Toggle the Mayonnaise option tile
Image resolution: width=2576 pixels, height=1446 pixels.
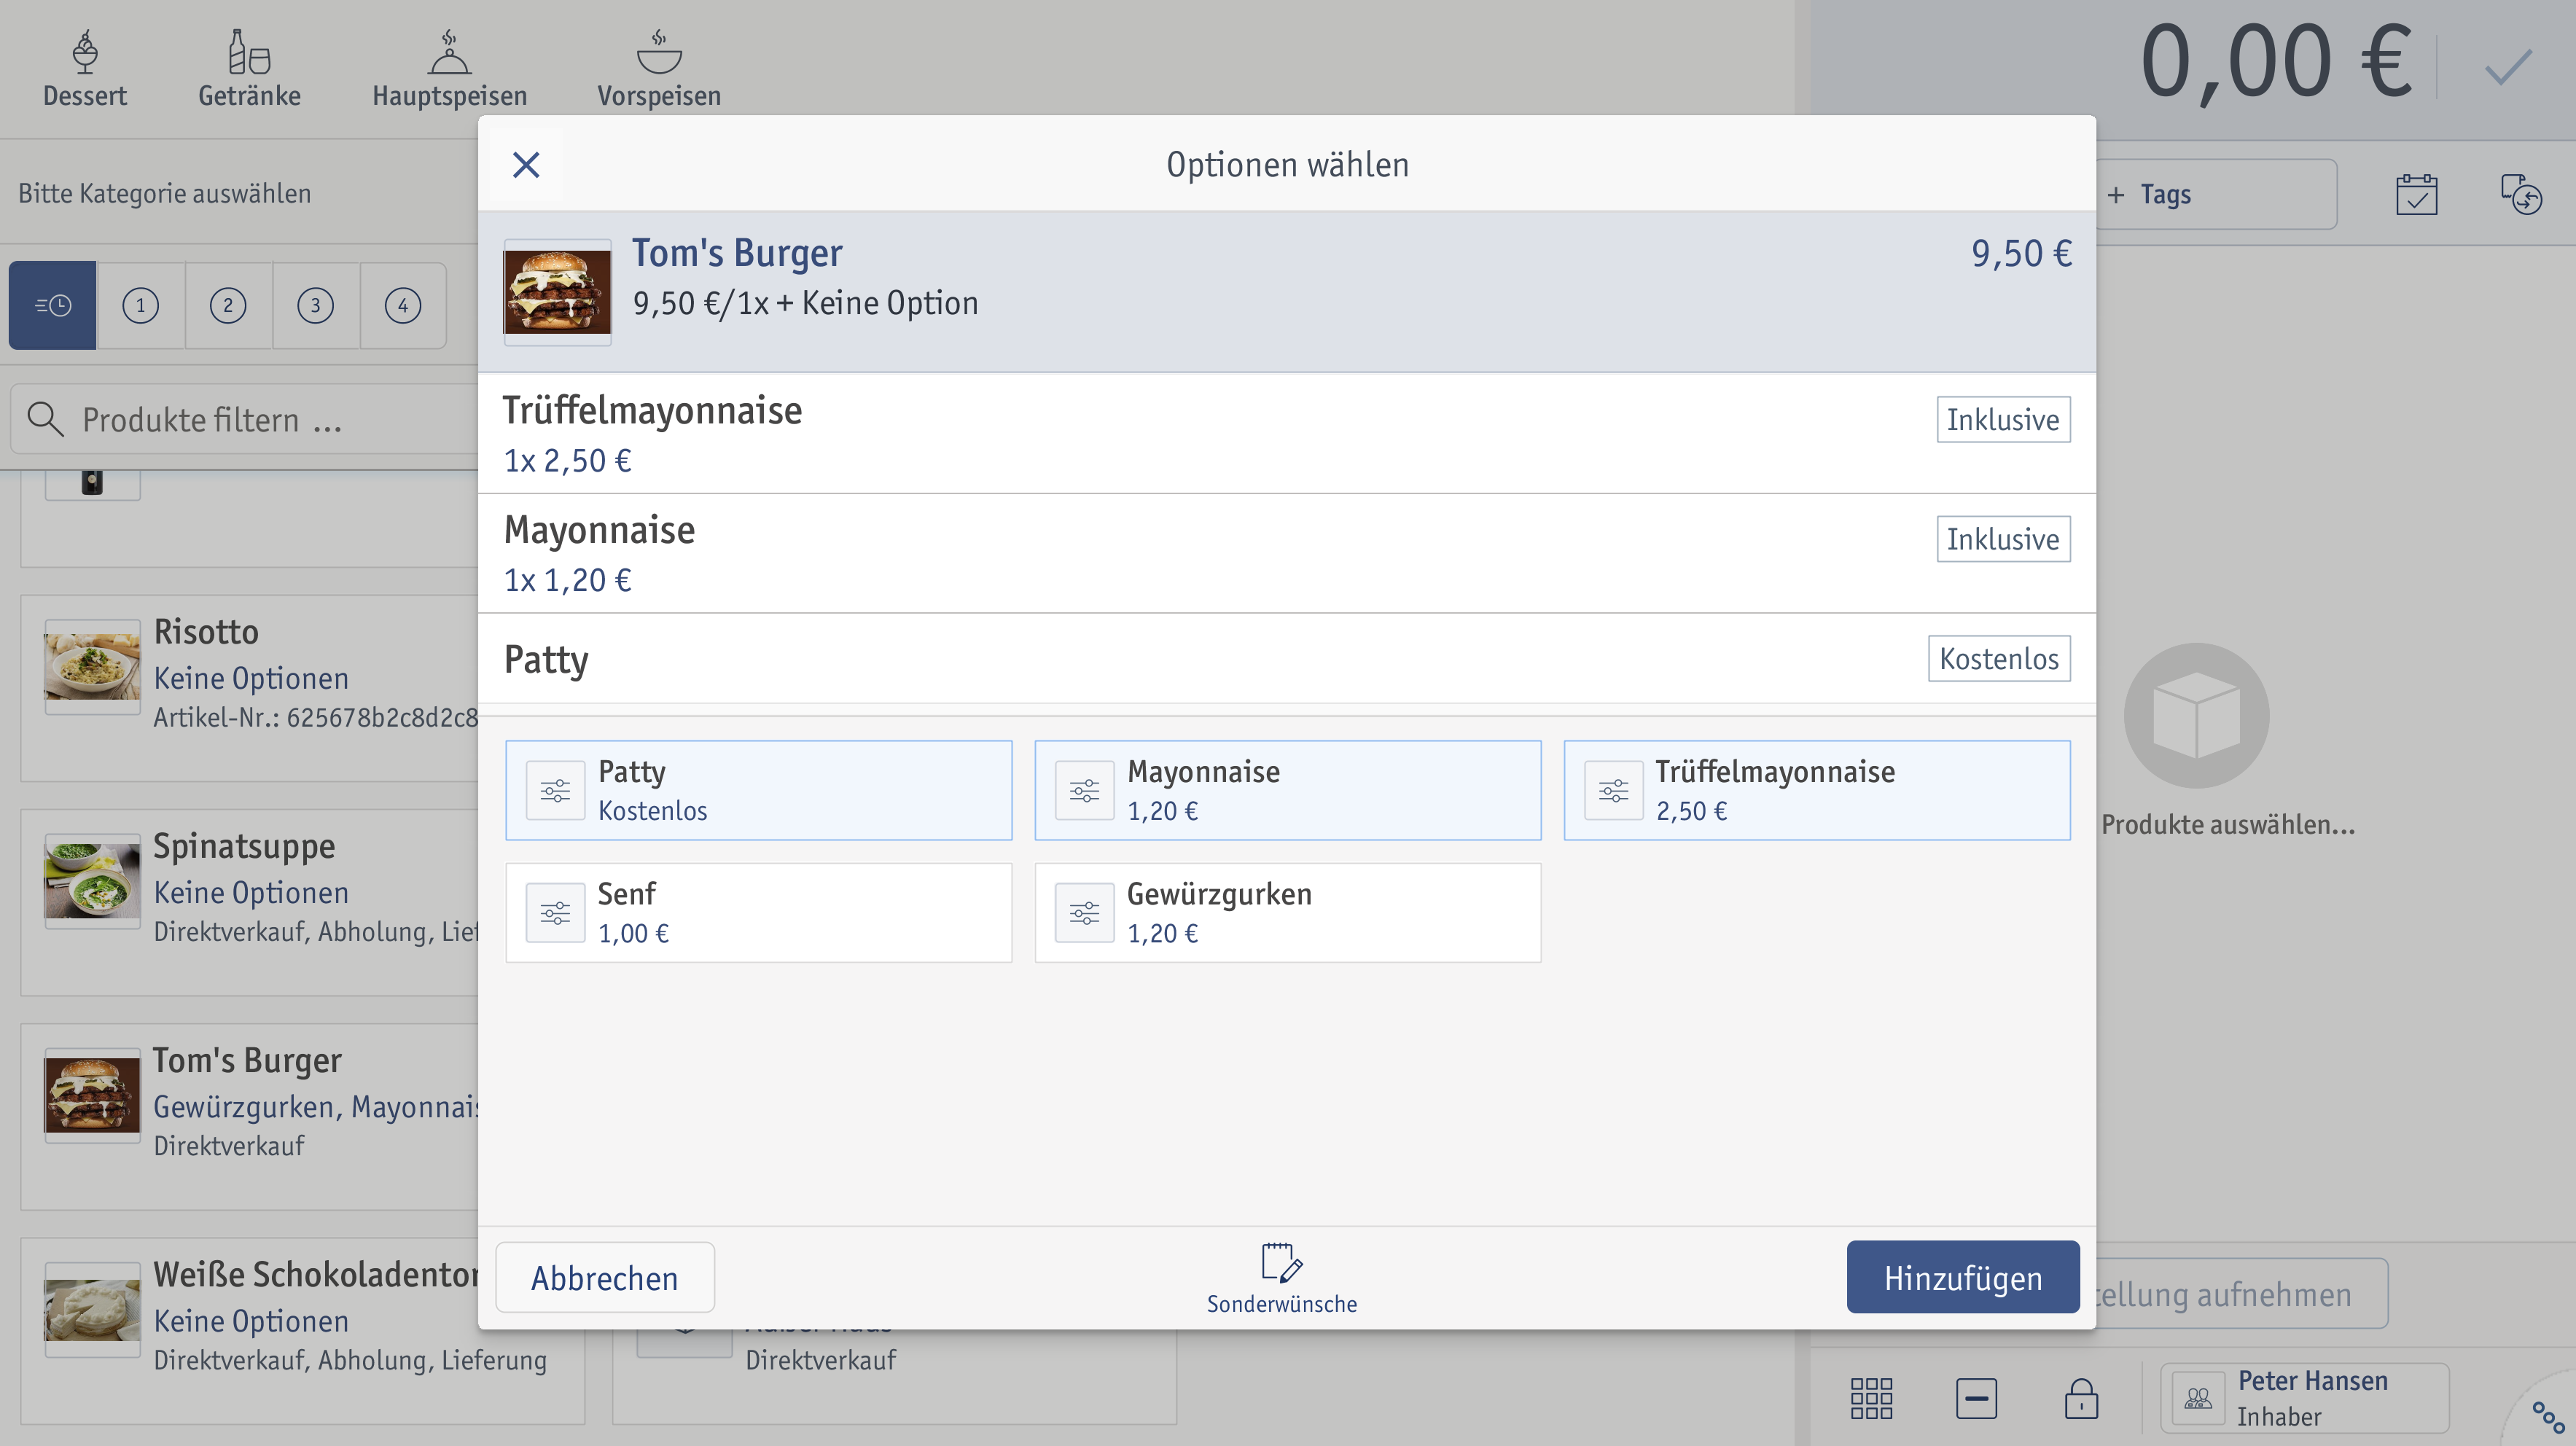point(1288,791)
